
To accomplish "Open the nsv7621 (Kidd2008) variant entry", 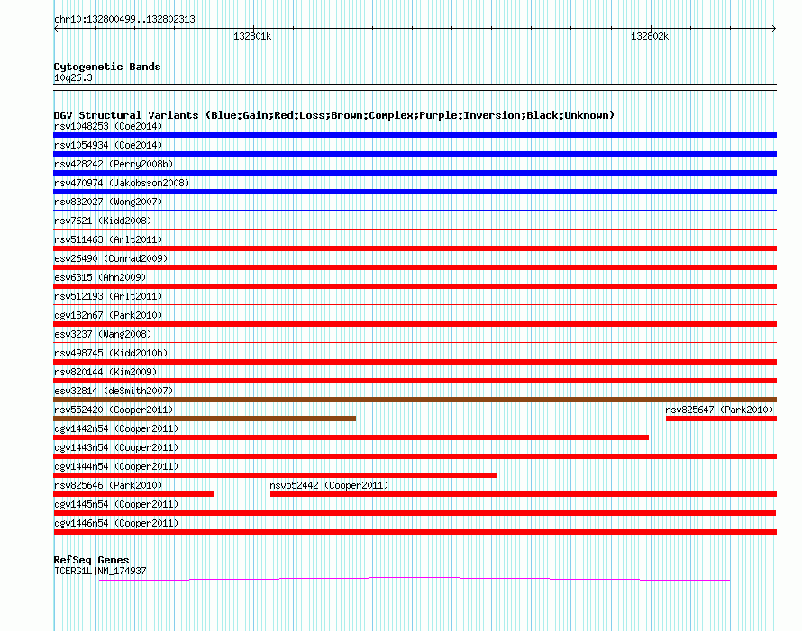I will (x=415, y=229).
